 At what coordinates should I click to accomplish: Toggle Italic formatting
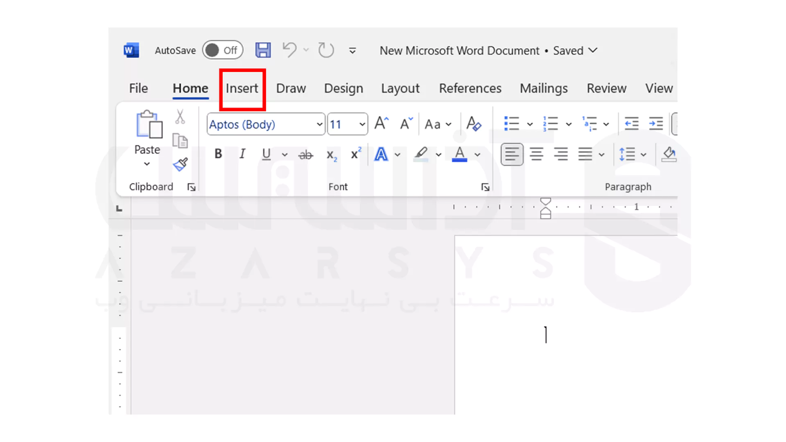click(x=242, y=154)
